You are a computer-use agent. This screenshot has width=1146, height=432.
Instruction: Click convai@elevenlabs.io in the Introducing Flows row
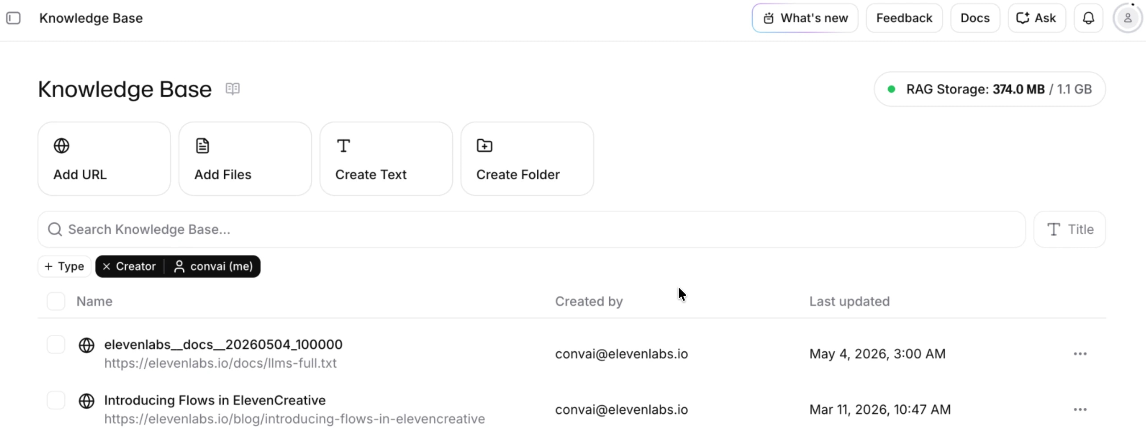click(x=621, y=409)
